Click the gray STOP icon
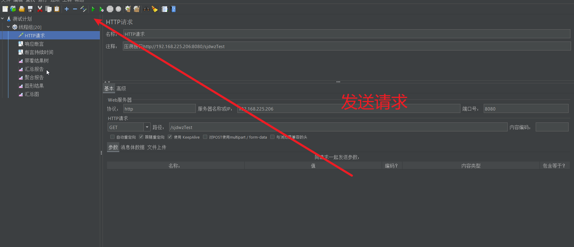The height and width of the screenshot is (247, 574). tap(110, 9)
